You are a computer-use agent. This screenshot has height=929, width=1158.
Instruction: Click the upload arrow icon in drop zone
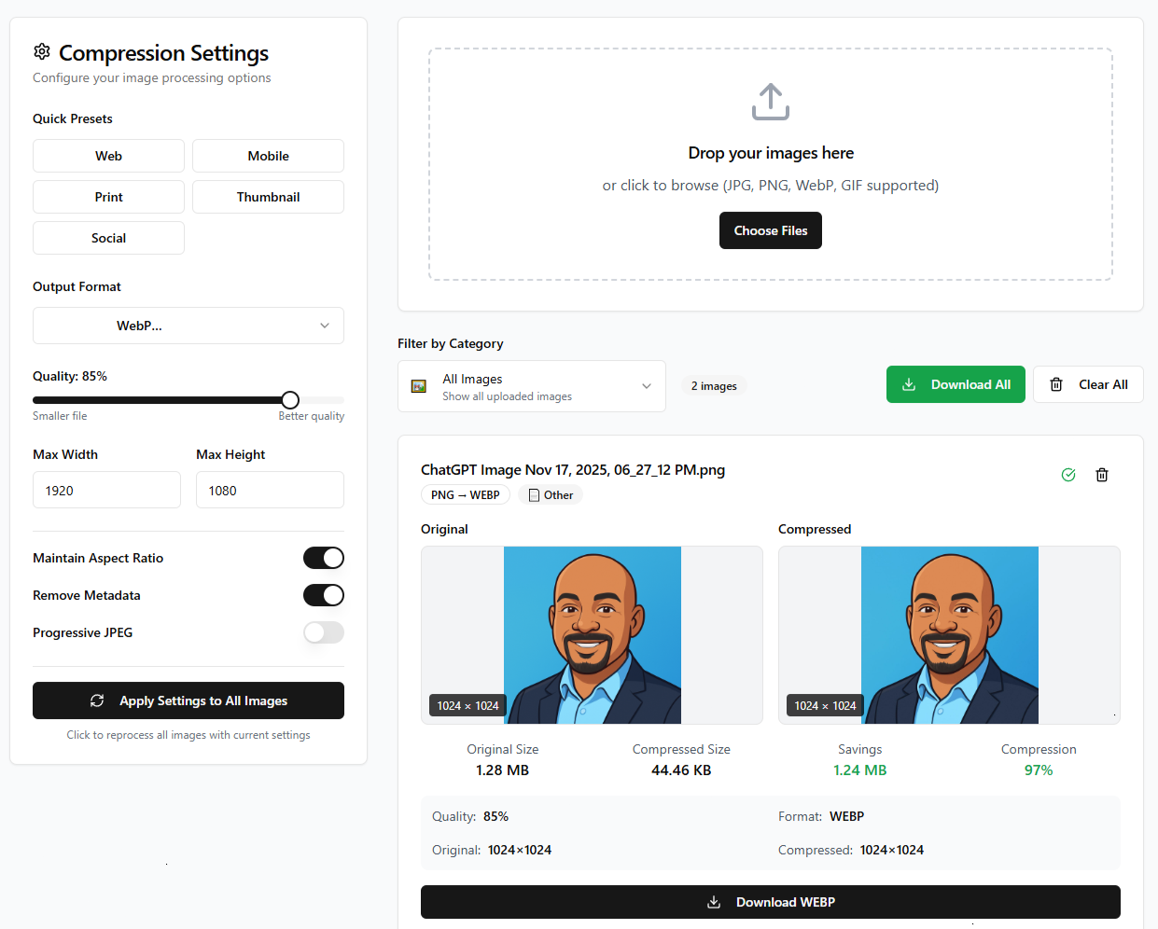(x=771, y=102)
